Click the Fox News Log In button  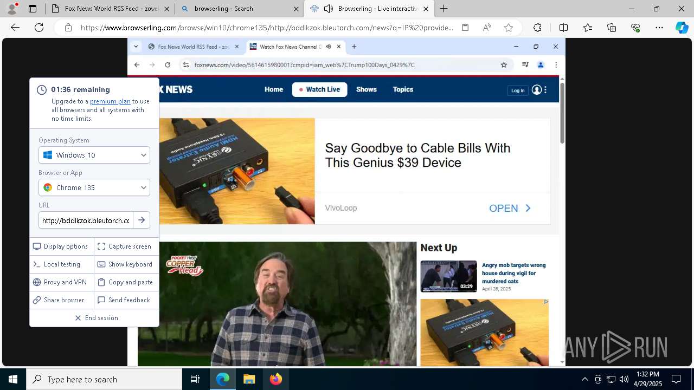click(518, 90)
